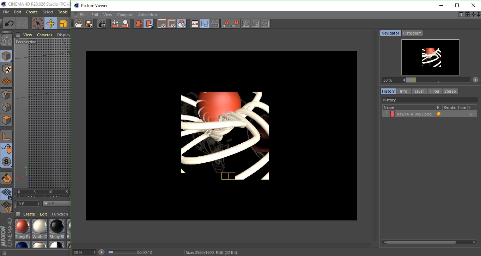The image size is (481, 256).
Task: Expand the Navigator round arrow button
Action: 475,80
